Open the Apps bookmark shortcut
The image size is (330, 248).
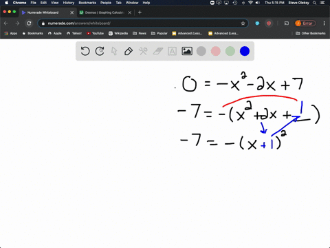[11, 33]
